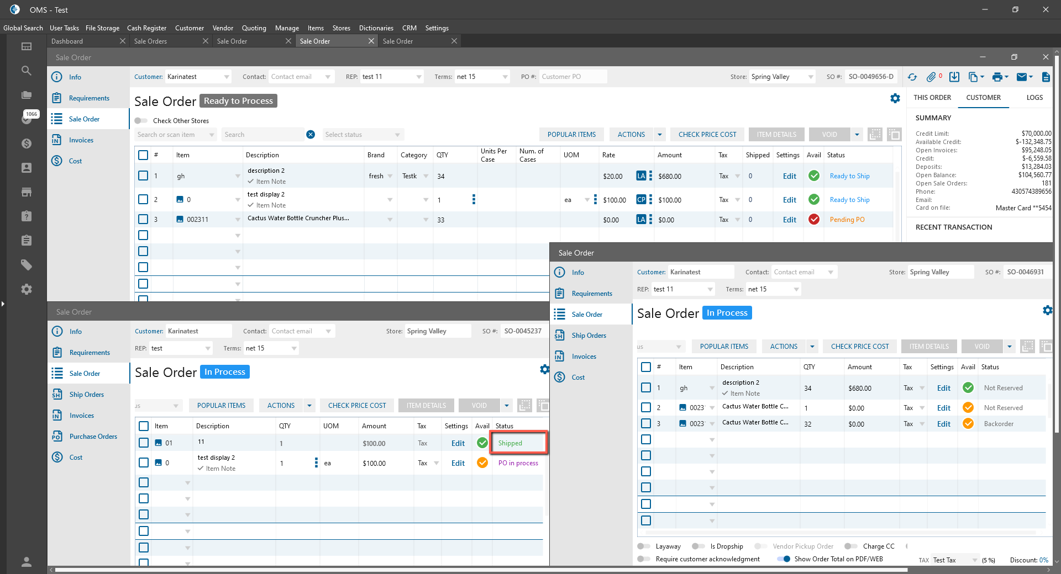1061x574 pixels.
Task: Click the blue gear beside Ready to Process
Action: [895, 98]
